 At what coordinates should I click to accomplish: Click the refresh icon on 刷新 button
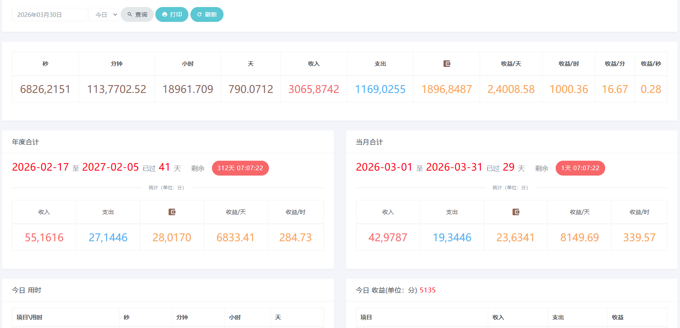[x=200, y=14]
